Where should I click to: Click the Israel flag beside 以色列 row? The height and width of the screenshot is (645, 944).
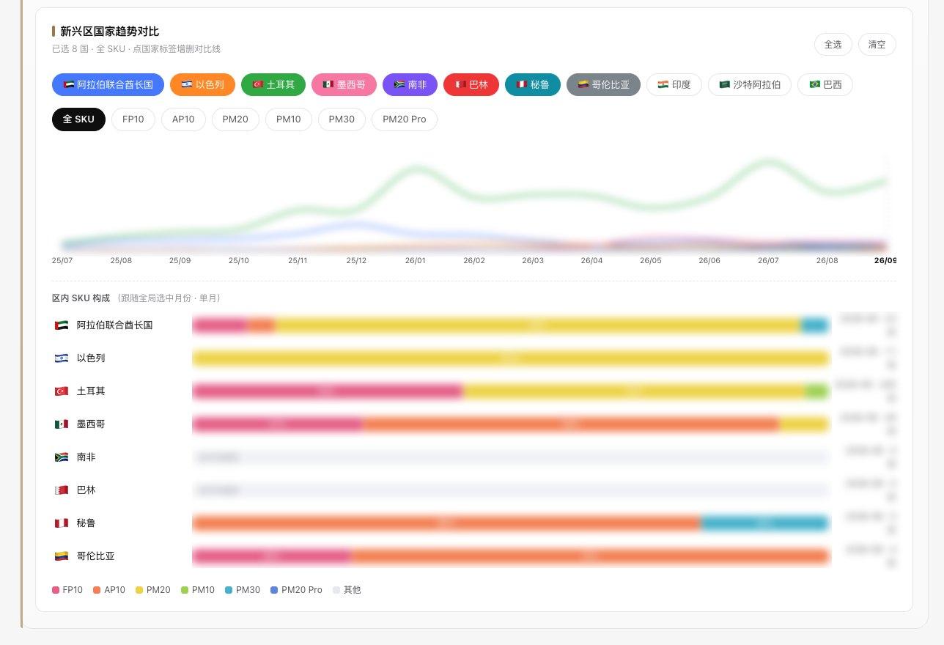click(x=62, y=358)
